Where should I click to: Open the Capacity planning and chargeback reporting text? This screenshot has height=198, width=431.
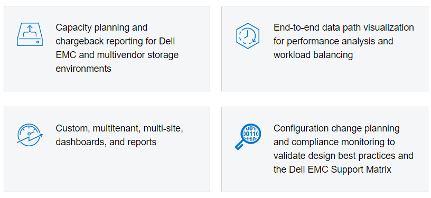click(117, 48)
